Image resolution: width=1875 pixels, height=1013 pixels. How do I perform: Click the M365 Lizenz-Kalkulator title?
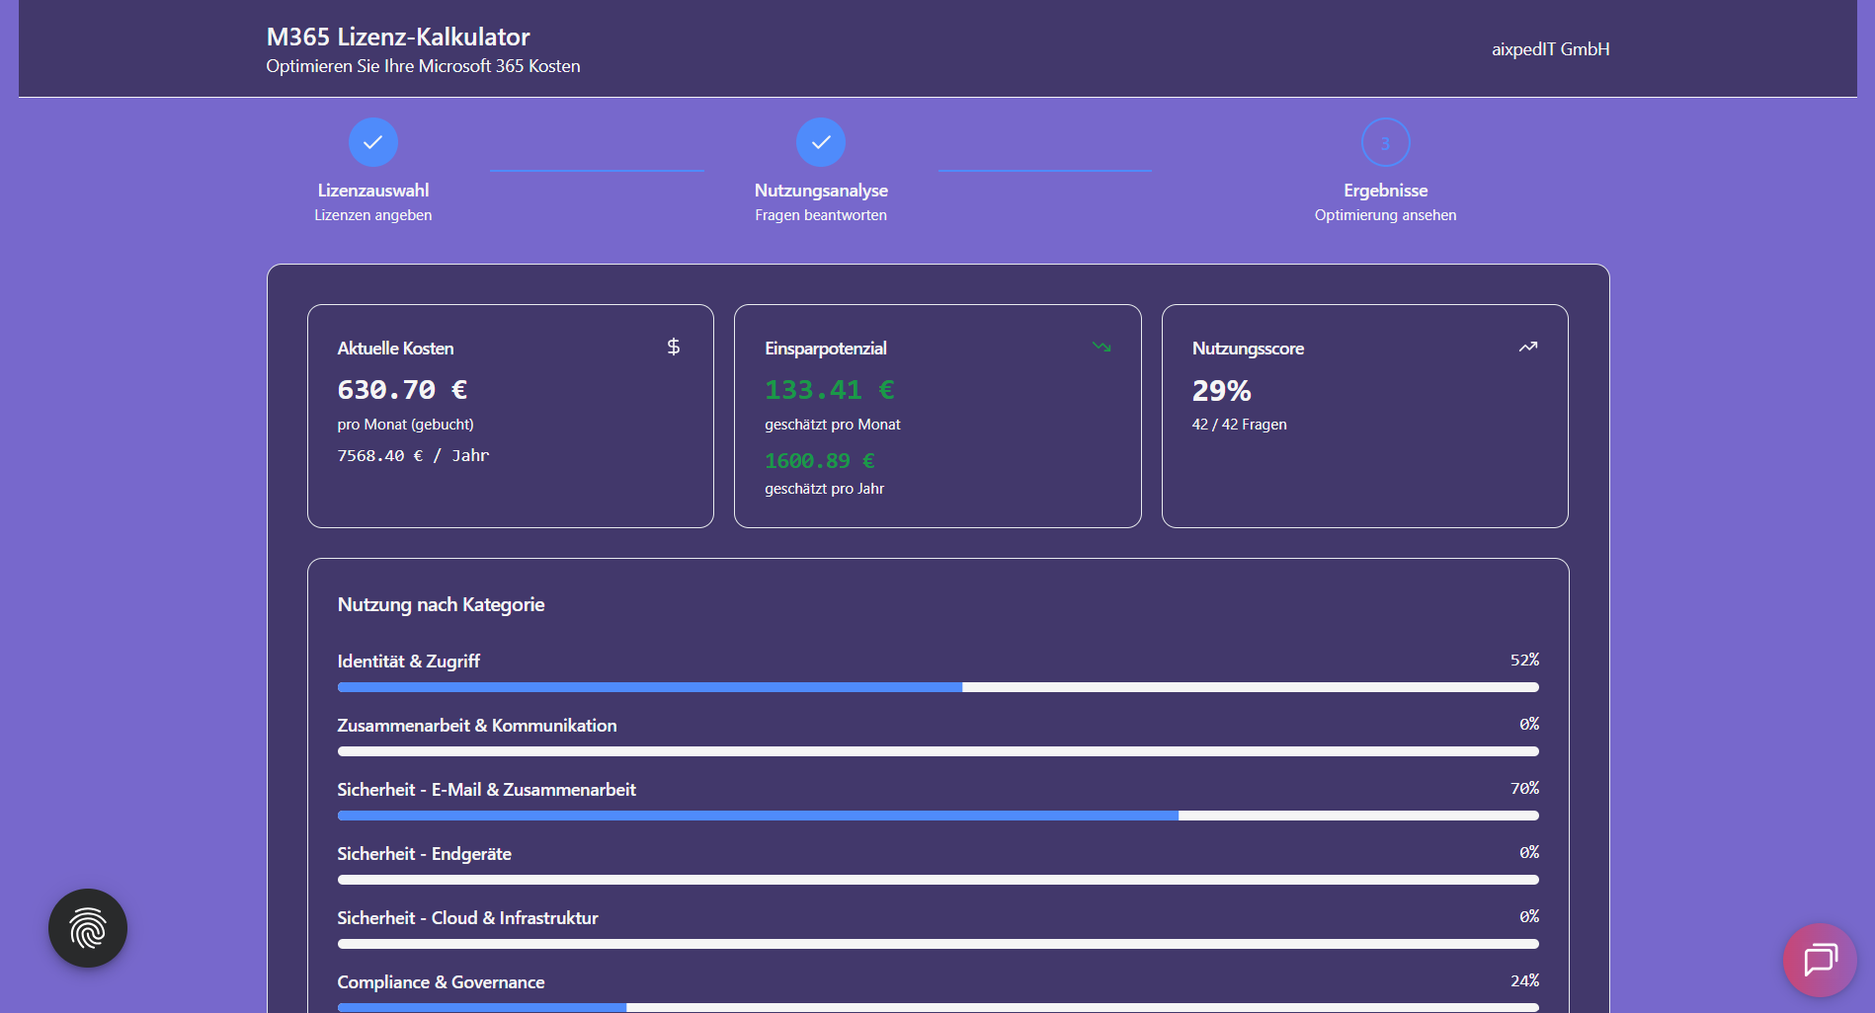[398, 38]
